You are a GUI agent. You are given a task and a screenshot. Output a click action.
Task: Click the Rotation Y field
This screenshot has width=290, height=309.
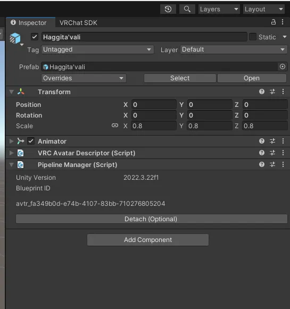click(x=210, y=115)
